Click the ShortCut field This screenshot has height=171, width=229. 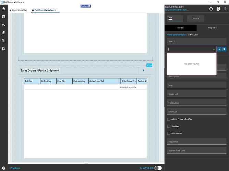pos(196,111)
